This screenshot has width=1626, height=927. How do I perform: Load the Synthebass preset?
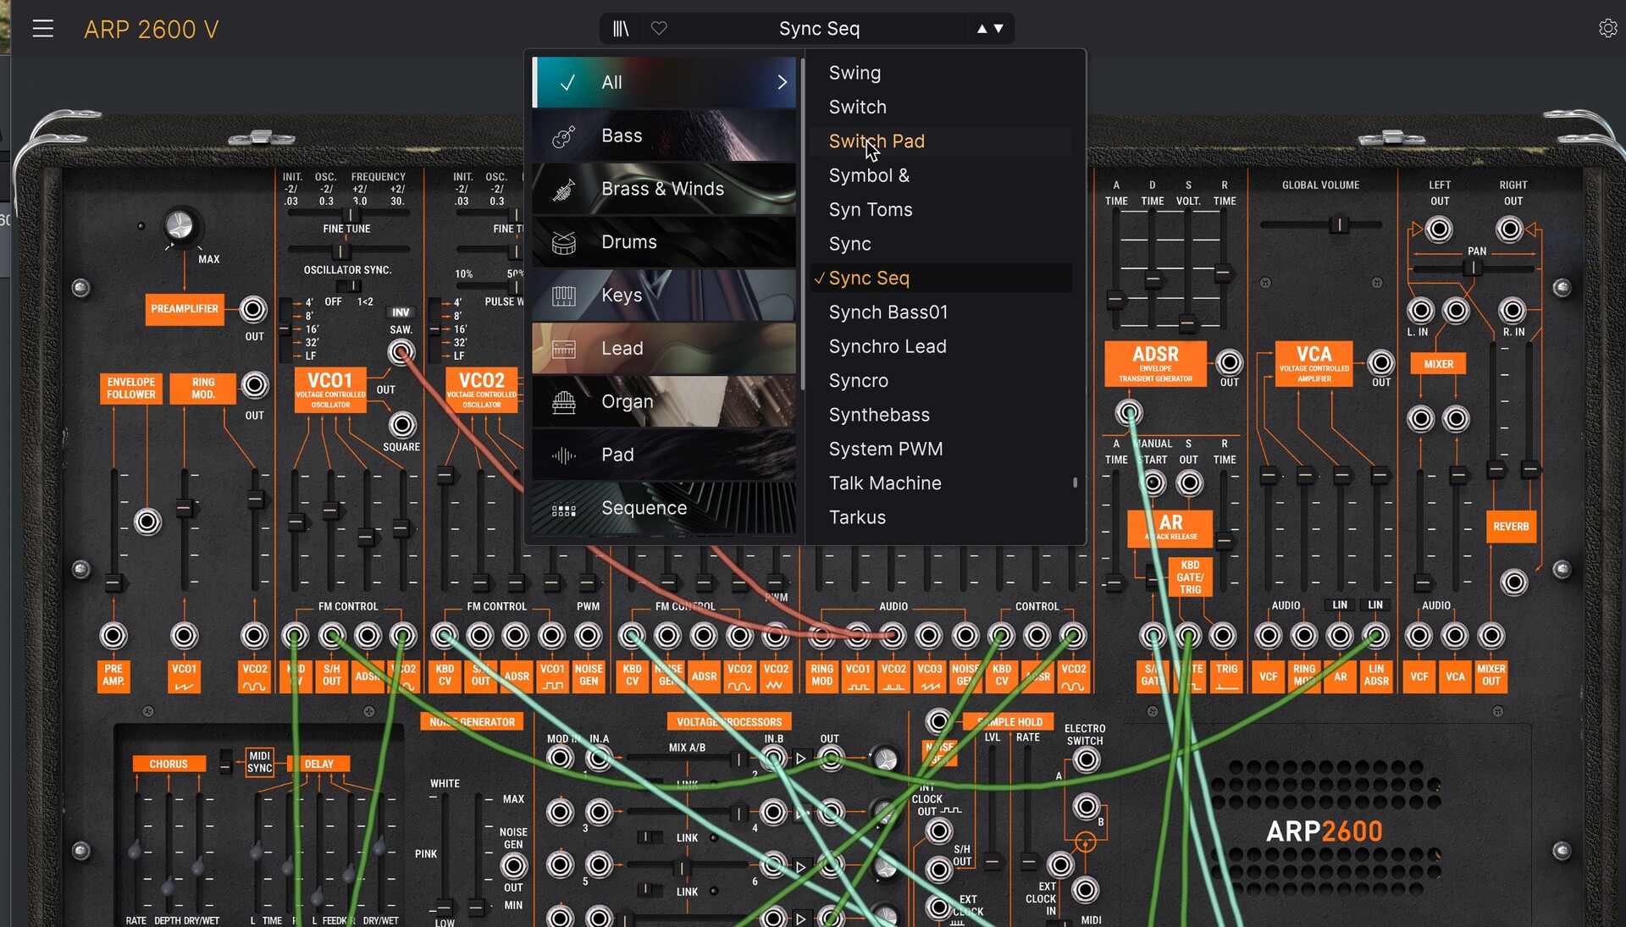[940, 415]
